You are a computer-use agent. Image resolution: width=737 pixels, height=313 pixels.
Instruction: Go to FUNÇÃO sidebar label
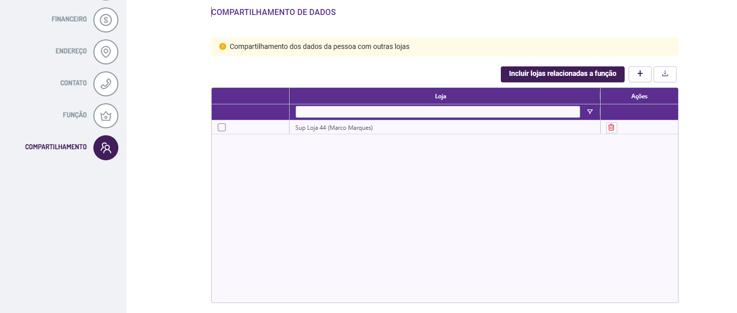[x=75, y=115]
